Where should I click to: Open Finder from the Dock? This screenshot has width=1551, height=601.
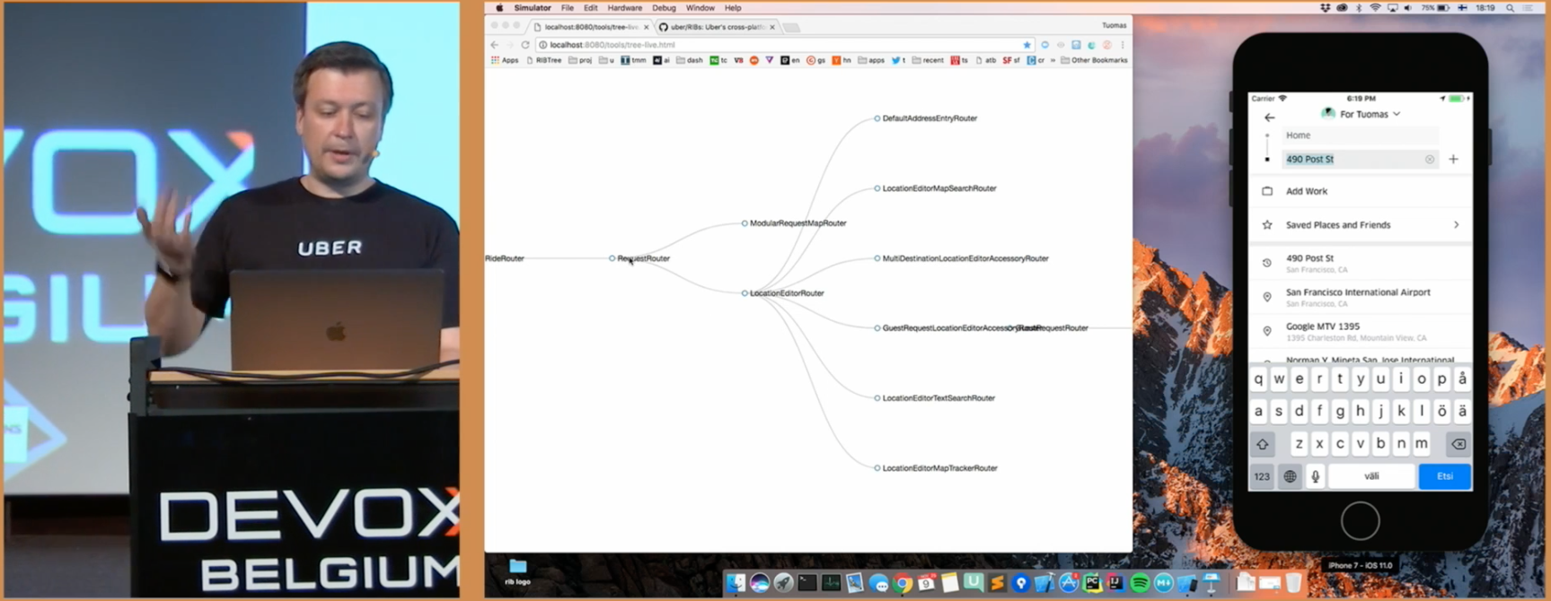pos(736,583)
